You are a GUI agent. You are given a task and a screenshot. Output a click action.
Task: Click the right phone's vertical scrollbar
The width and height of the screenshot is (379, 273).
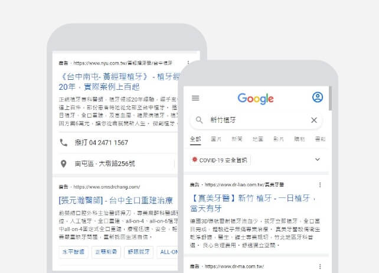[x=330, y=98]
